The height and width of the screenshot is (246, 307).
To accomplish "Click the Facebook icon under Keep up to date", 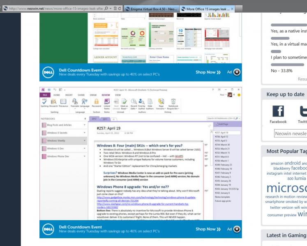I will (278, 111).
